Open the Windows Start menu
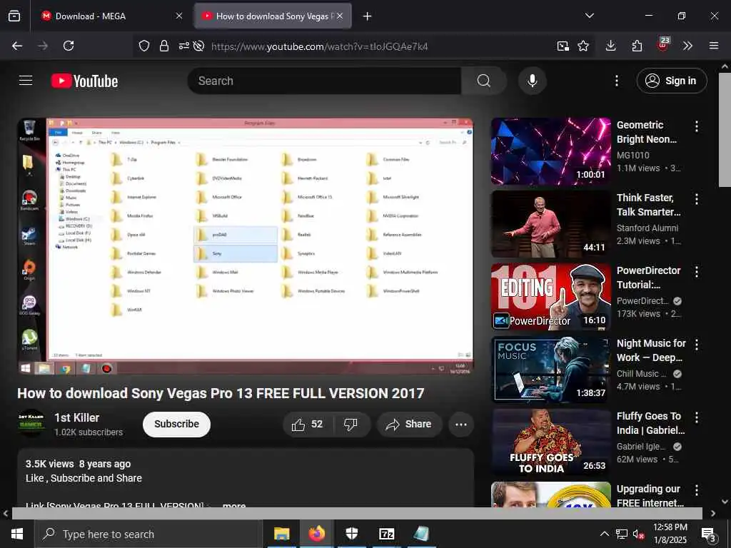 point(17,534)
